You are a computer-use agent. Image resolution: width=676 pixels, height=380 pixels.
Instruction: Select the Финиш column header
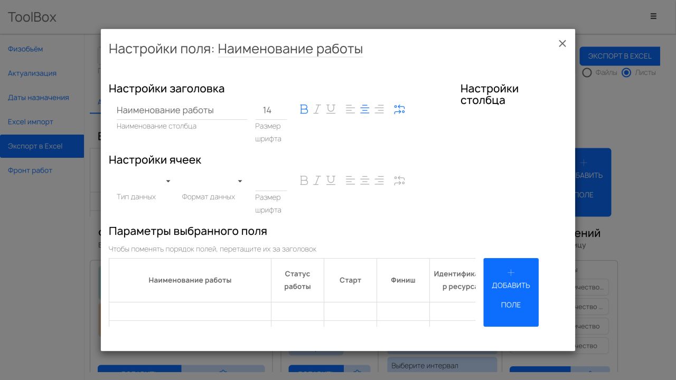click(403, 280)
